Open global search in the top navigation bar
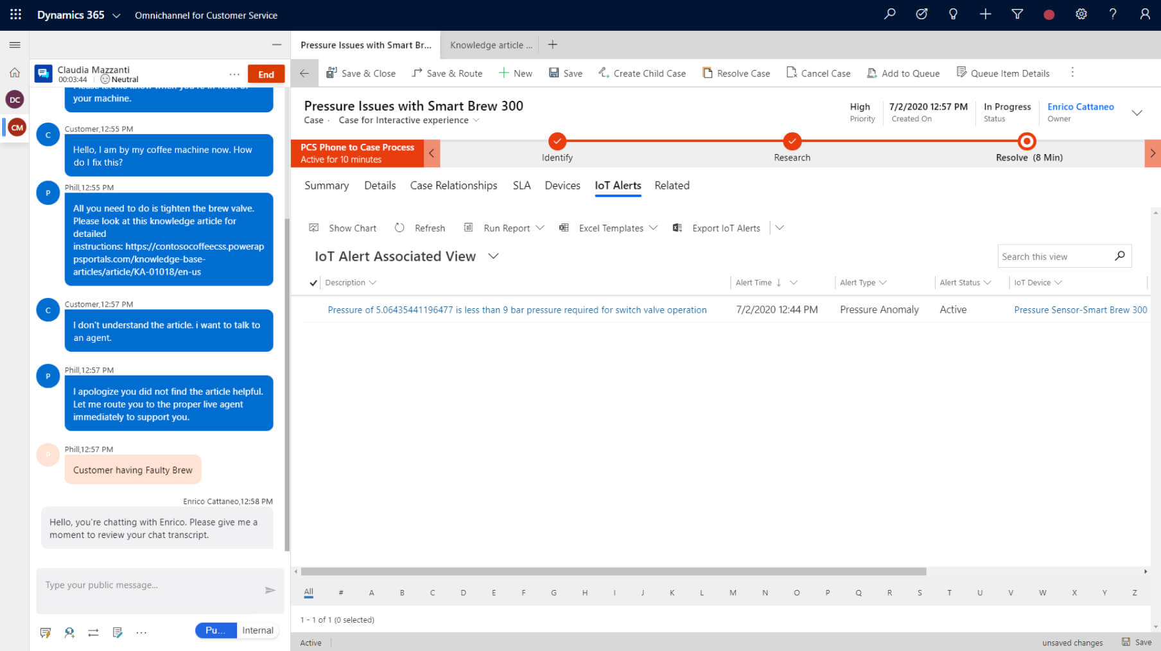The width and height of the screenshot is (1161, 651). pos(890,13)
